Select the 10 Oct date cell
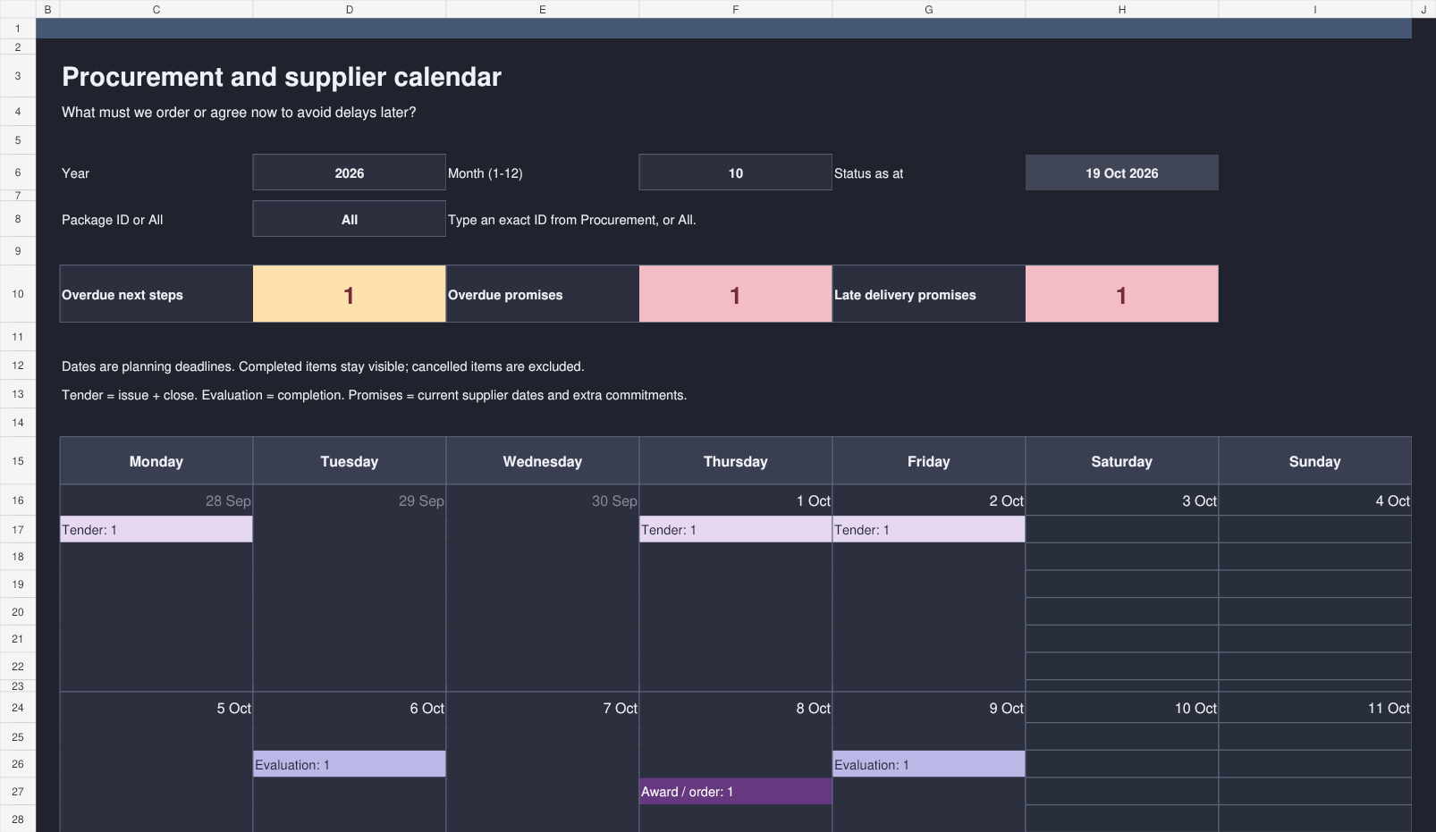 click(1122, 708)
